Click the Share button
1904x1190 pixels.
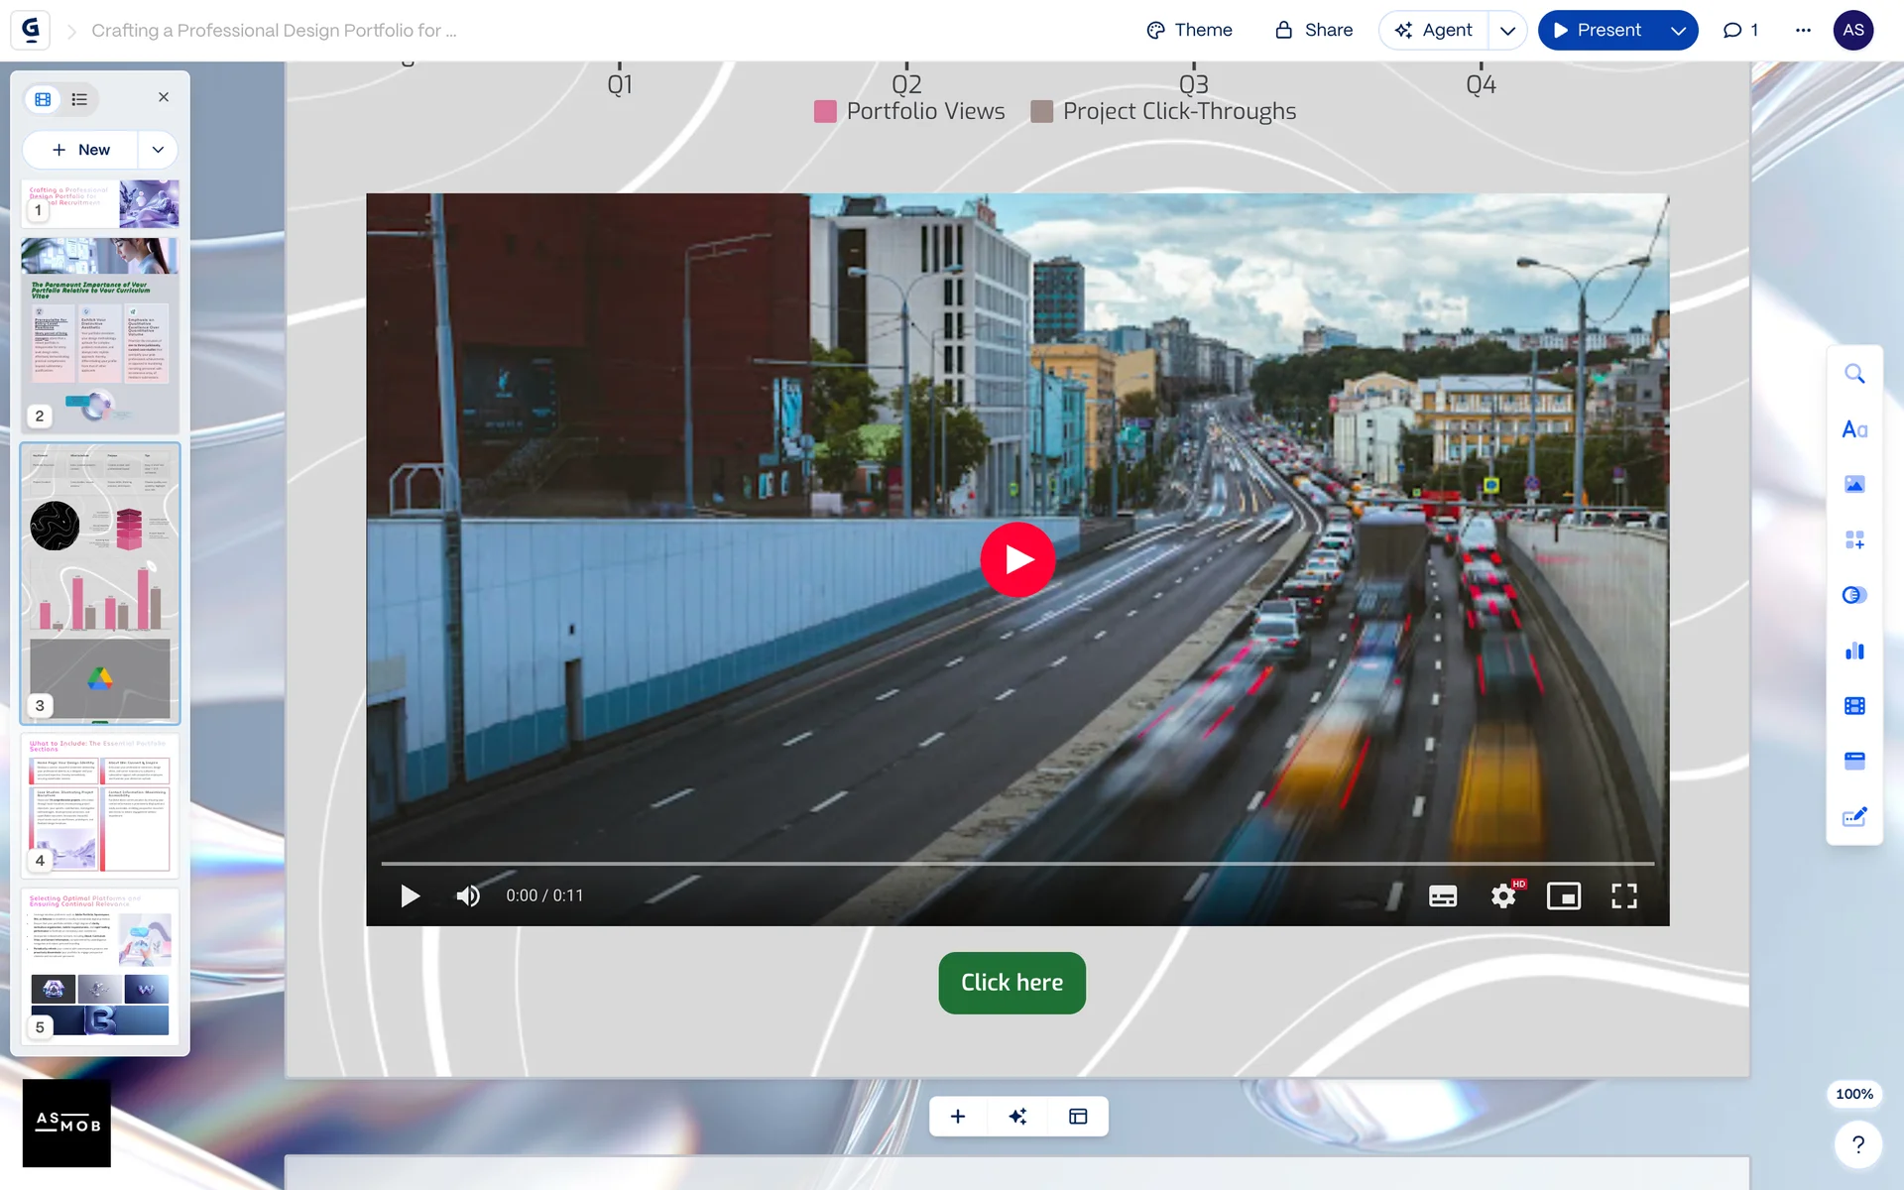1313,31
